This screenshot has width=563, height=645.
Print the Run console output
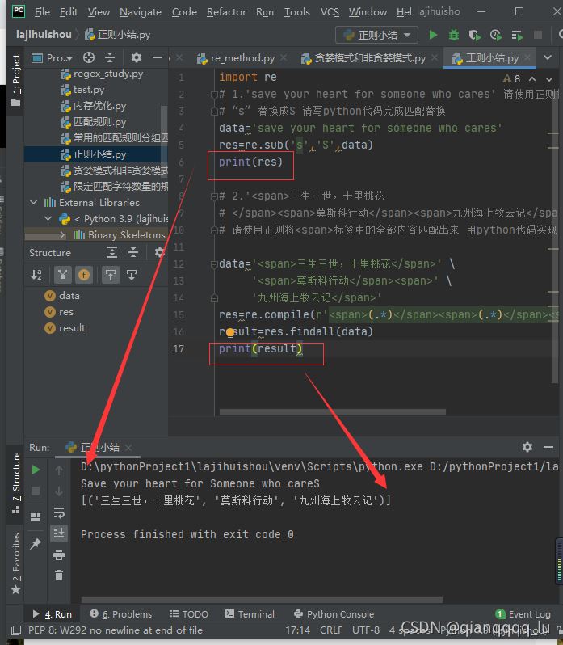(x=59, y=555)
